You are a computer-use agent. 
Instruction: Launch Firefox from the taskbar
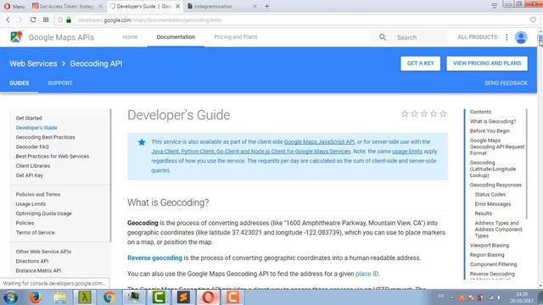tap(35, 297)
